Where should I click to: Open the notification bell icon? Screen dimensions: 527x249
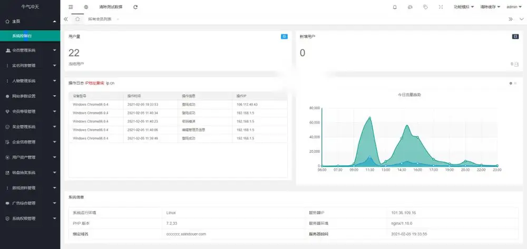click(x=395, y=7)
